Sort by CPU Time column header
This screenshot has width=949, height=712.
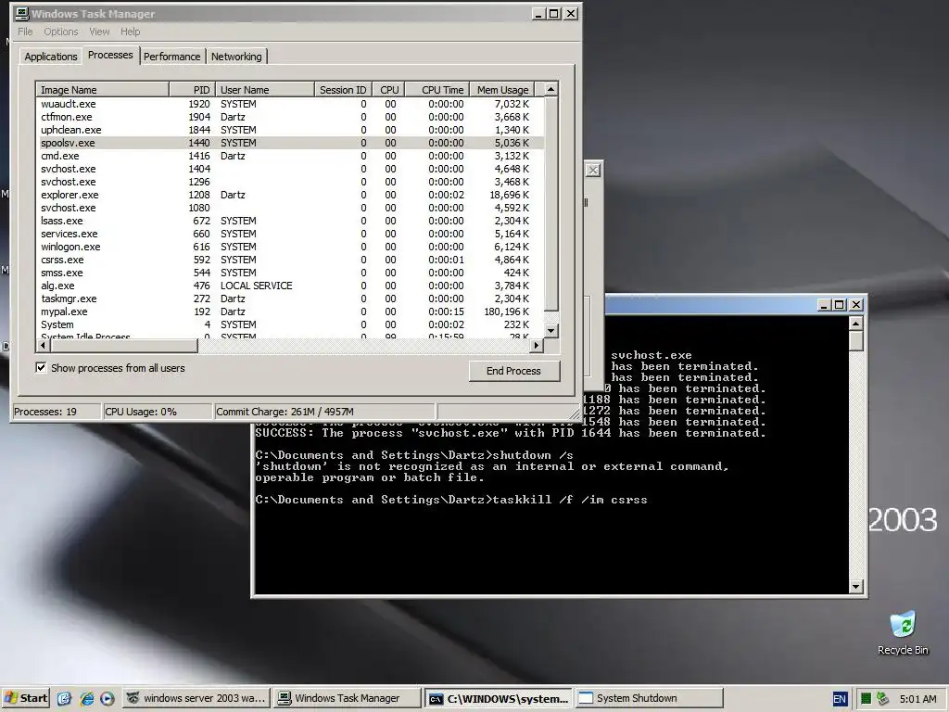click(x=437, y=90)
